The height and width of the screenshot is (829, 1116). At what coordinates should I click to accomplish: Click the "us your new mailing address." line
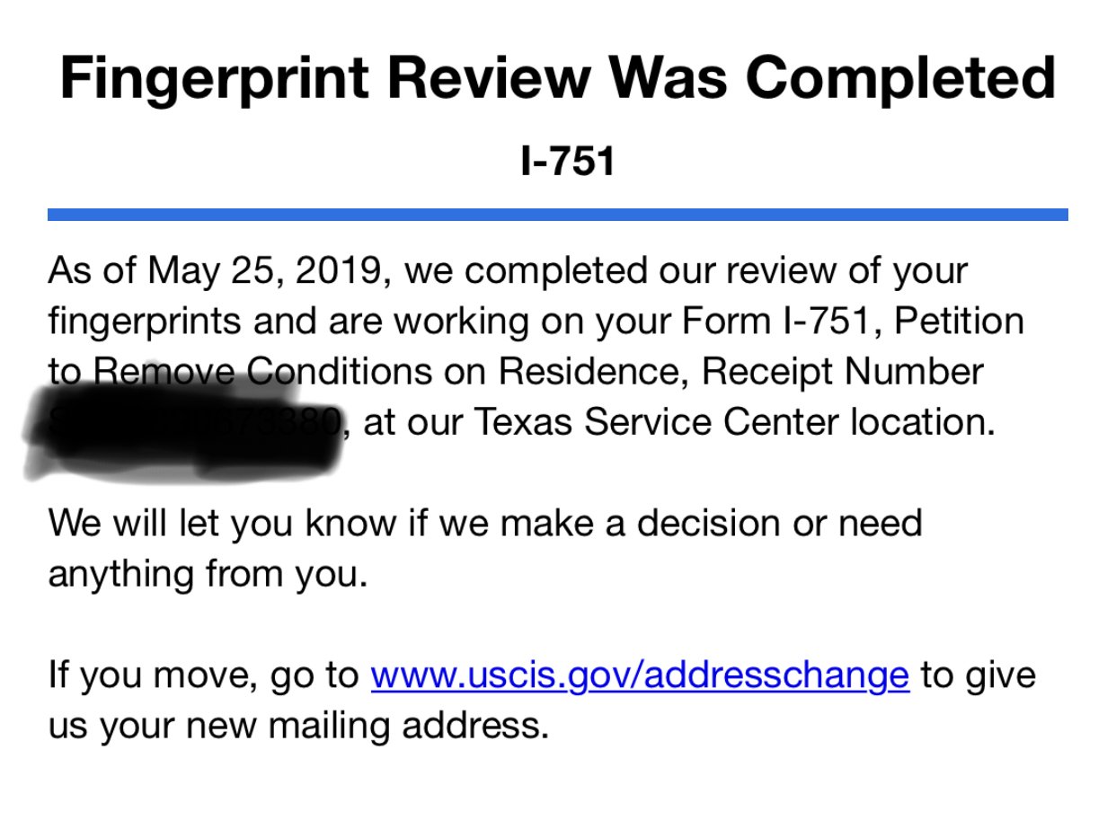(297, 726)
